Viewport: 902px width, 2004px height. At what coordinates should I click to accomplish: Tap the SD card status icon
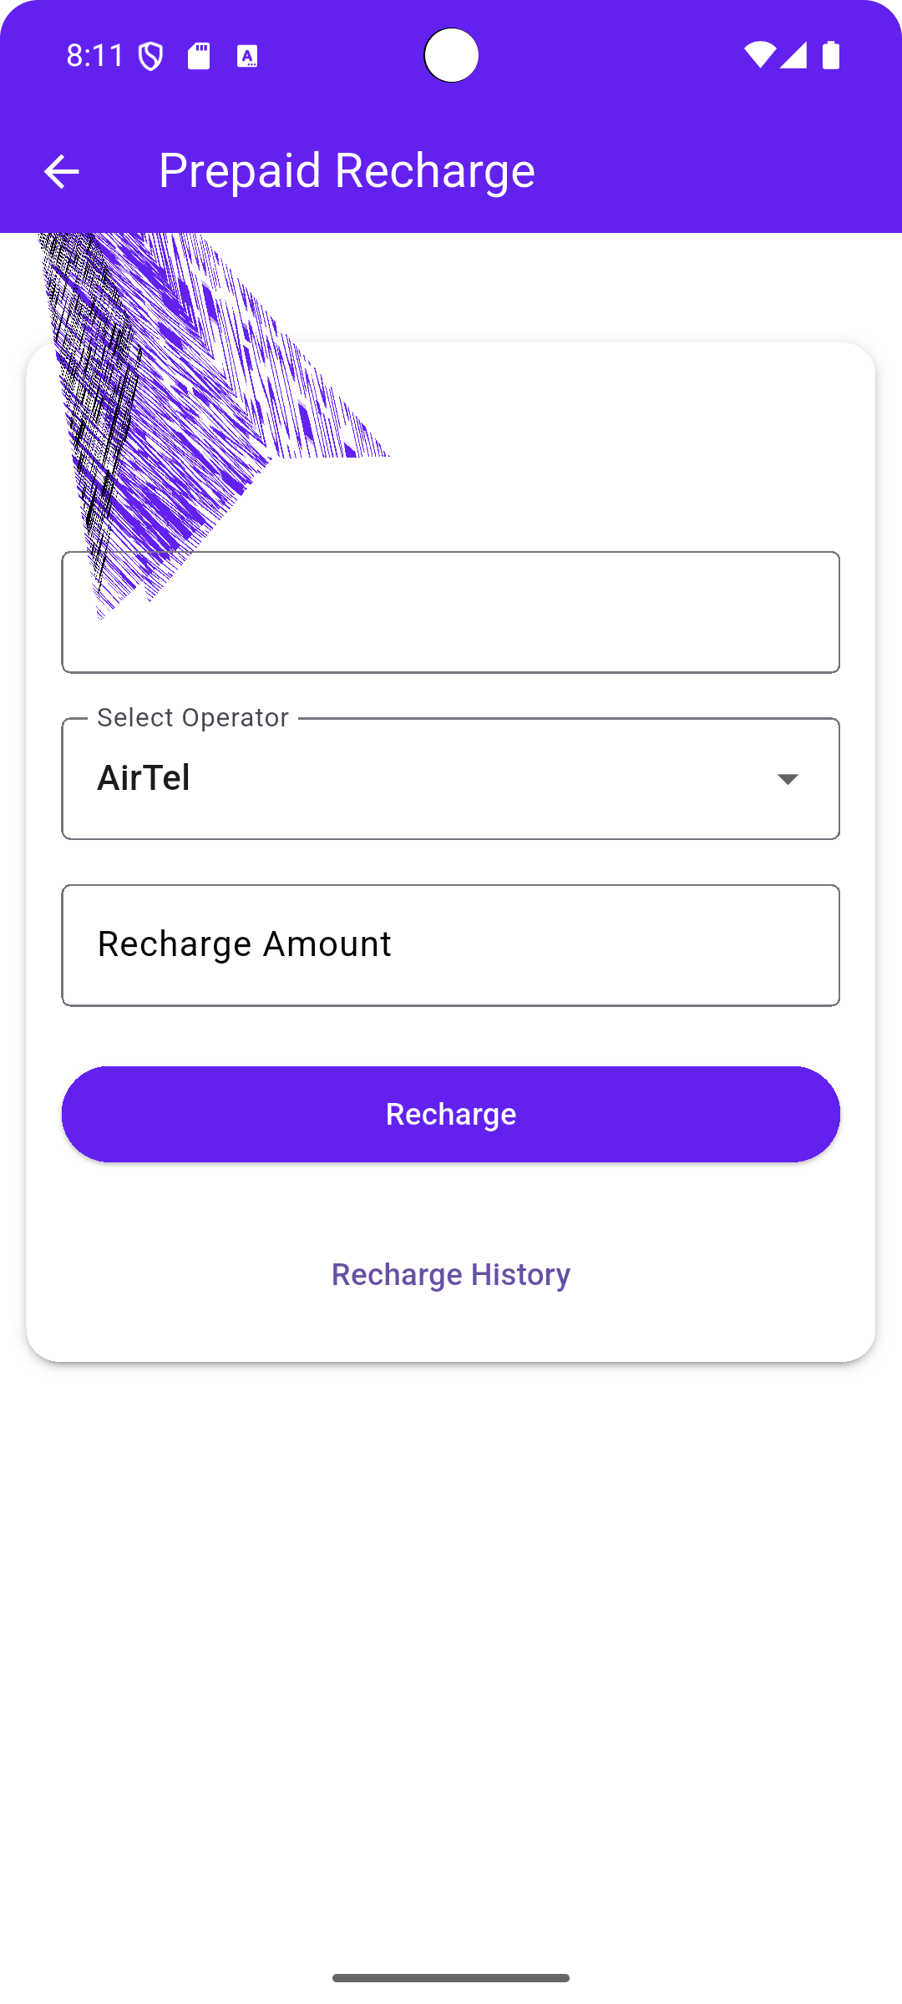point(199,56)
